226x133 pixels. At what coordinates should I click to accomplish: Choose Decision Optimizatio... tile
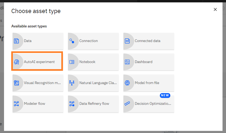click(149, 104)
